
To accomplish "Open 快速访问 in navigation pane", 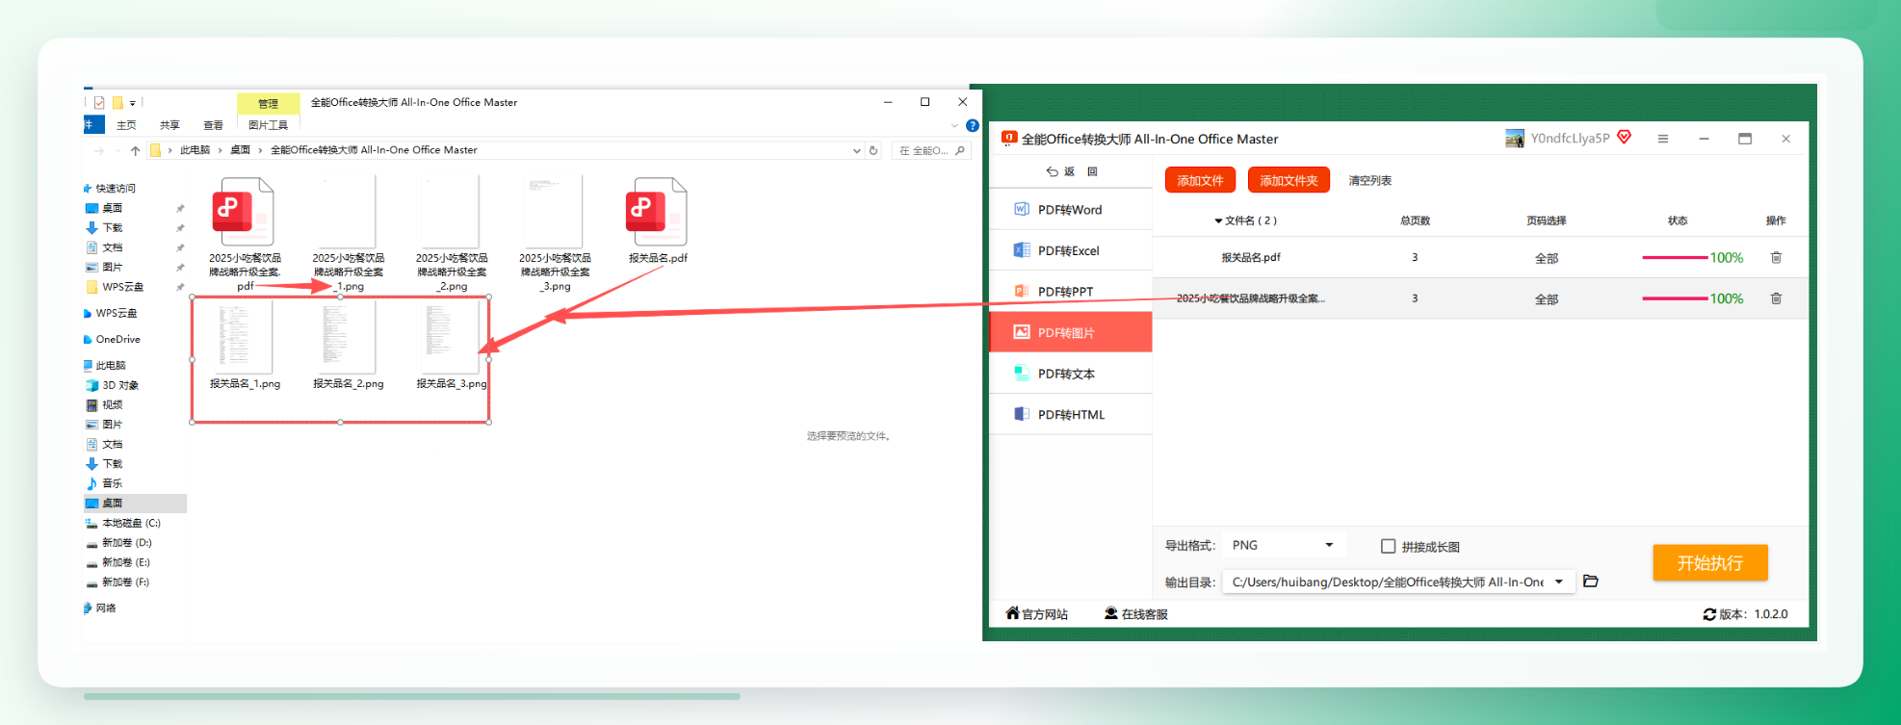I will point(116,189).
